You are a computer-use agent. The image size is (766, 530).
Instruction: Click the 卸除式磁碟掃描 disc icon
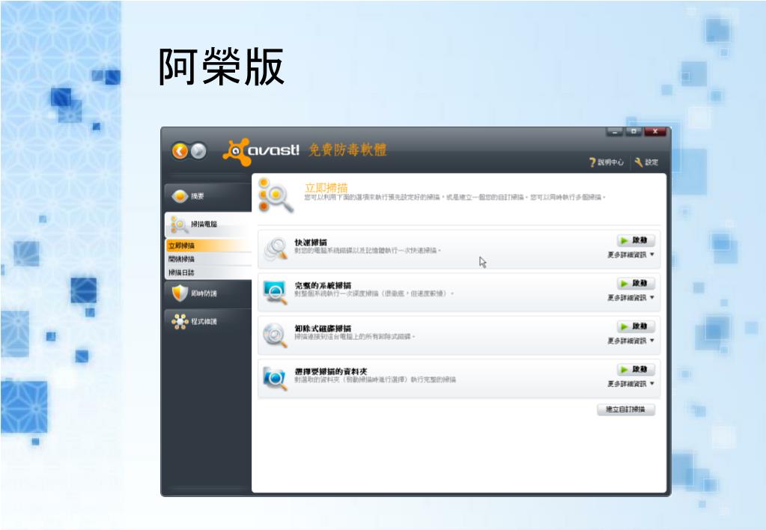(x=275, y=335)
